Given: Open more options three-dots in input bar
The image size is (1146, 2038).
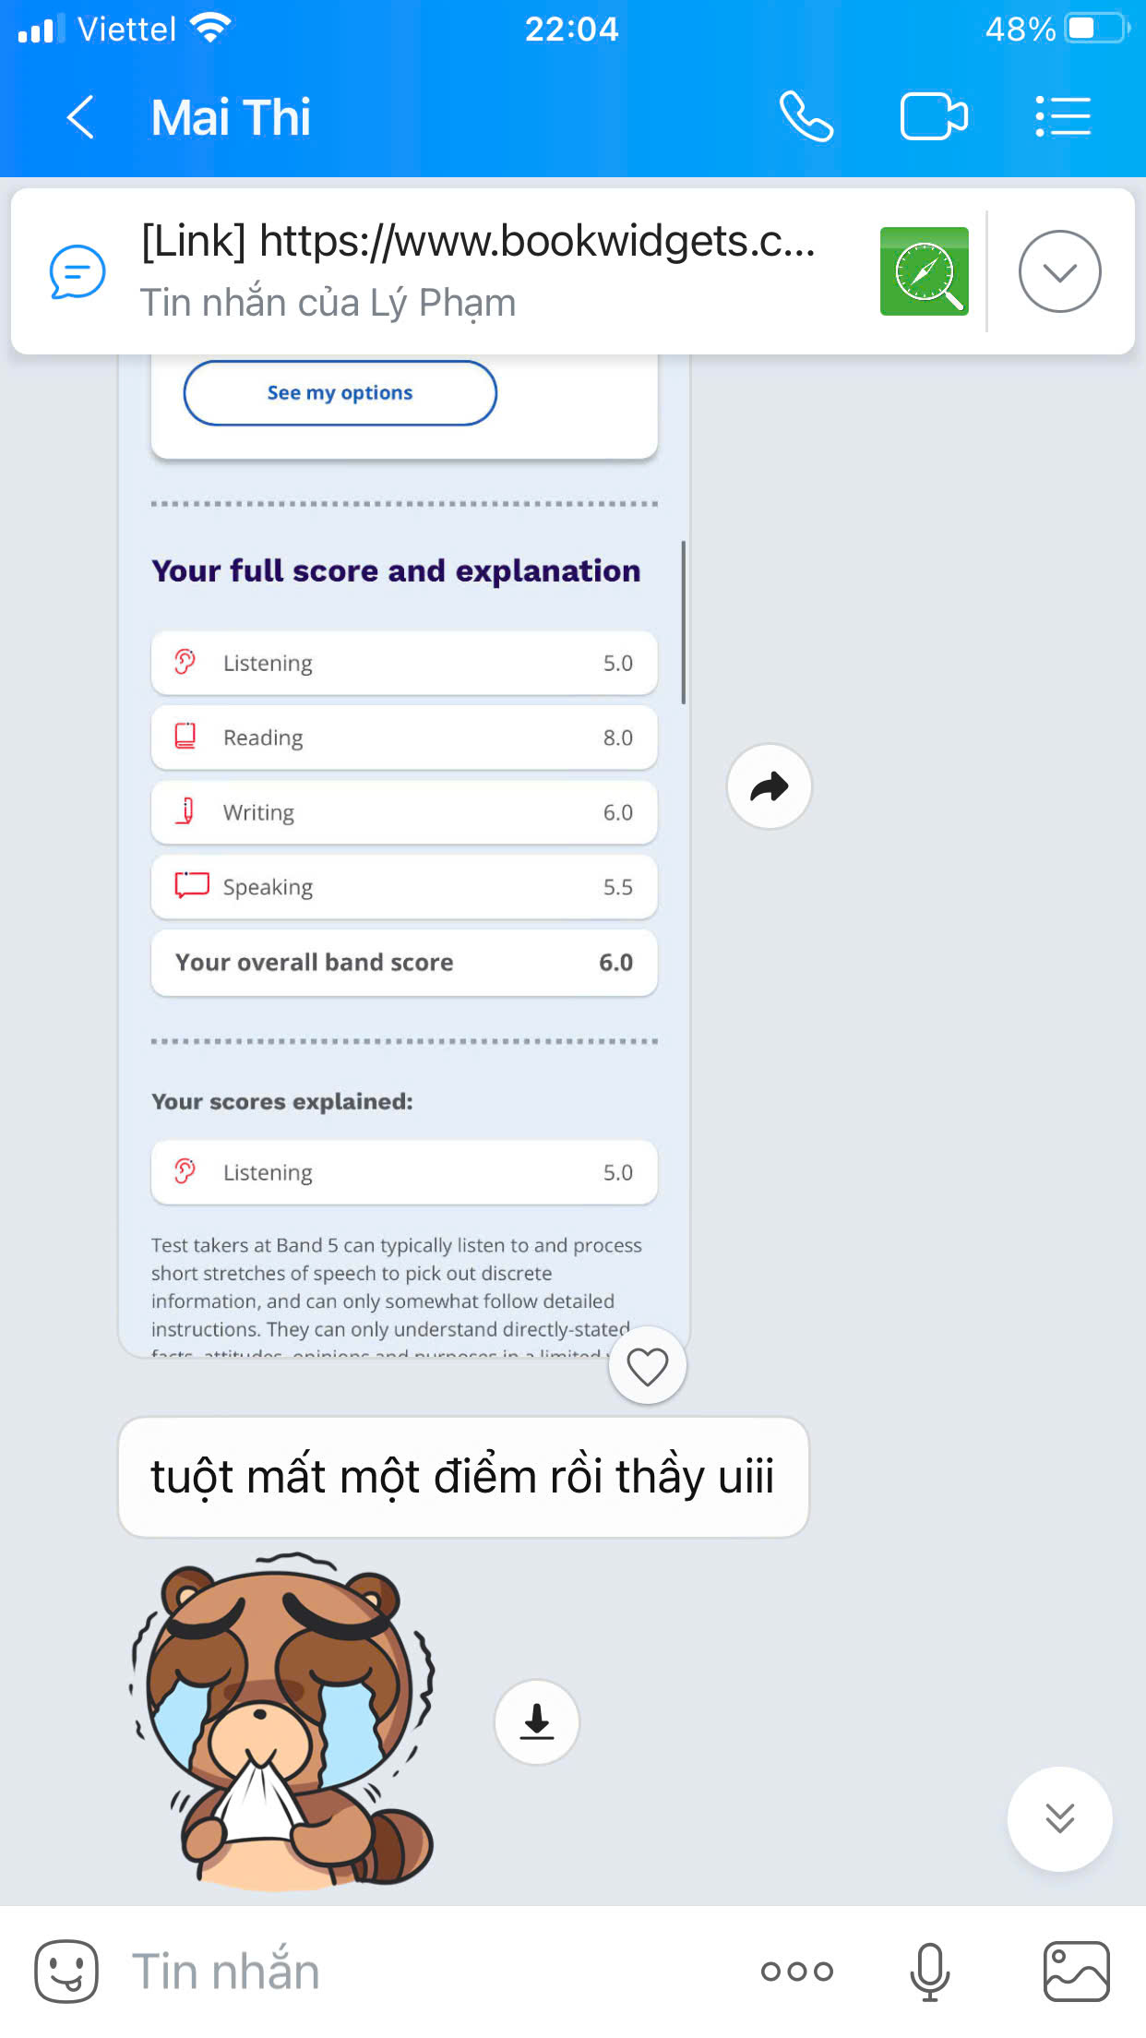Looking at the screenshot, I should pyautogui.click(x=797, y=1972).
